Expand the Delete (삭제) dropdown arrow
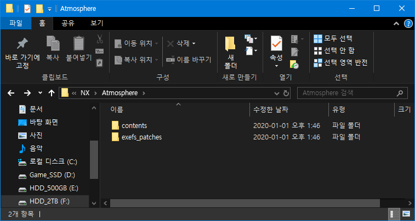The image size is (415, 221). pos(194,44)
